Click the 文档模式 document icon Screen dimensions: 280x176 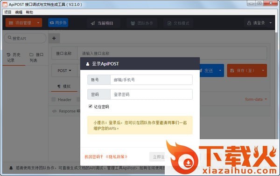click(169, 23)
